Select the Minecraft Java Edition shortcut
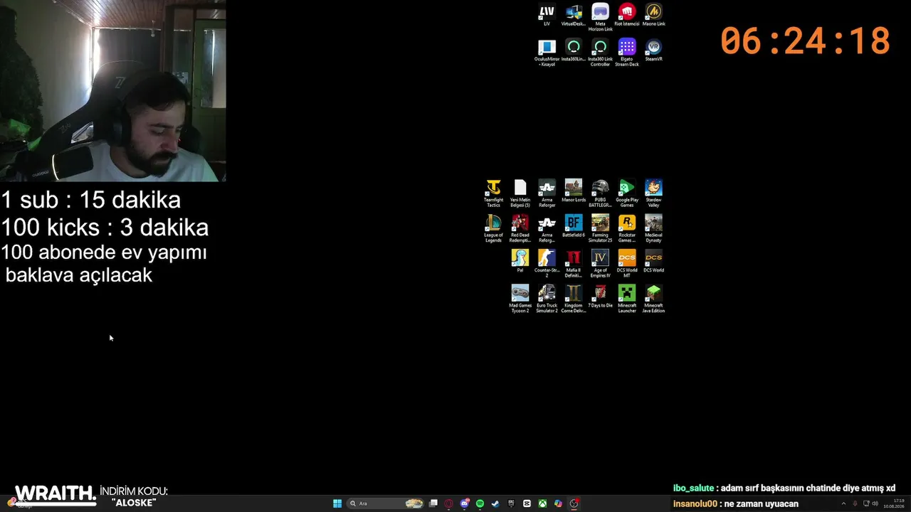 (x=653, y=299)
